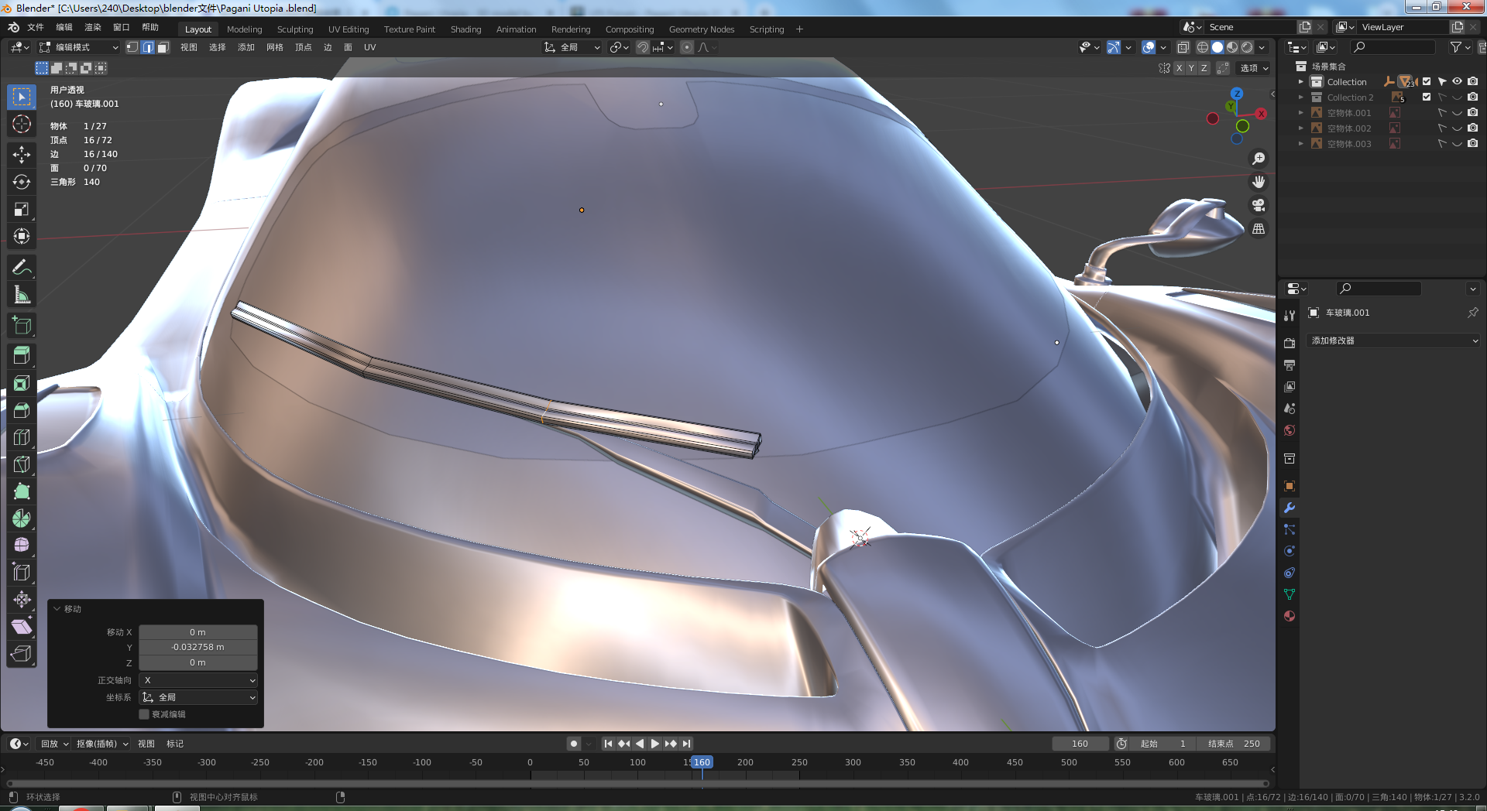Select the Shear tool
Screen dimensions: 1487x811
[22, 627]
